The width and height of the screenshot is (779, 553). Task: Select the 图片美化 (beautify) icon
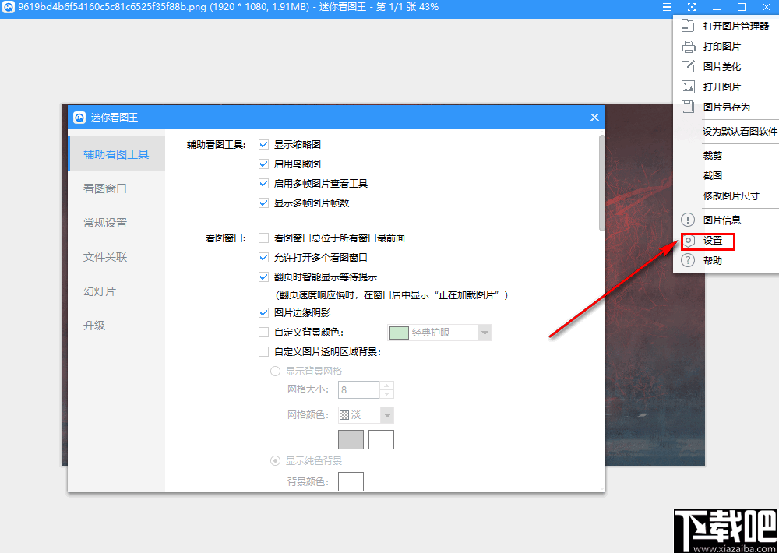(688, 66)
